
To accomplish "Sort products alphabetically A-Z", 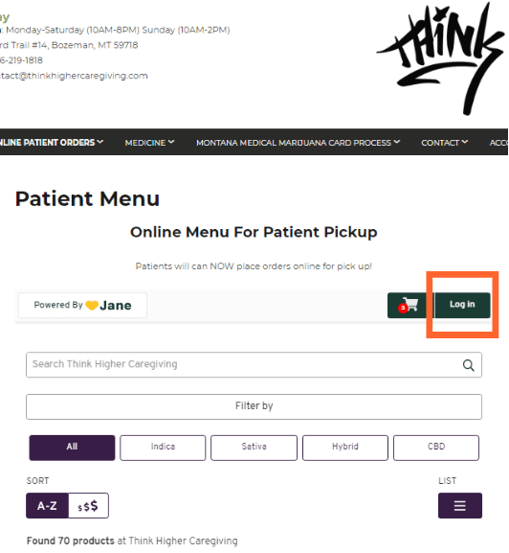I will (47, 506).
